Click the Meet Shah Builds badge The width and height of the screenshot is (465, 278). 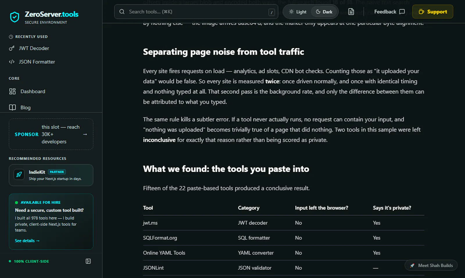431,266
